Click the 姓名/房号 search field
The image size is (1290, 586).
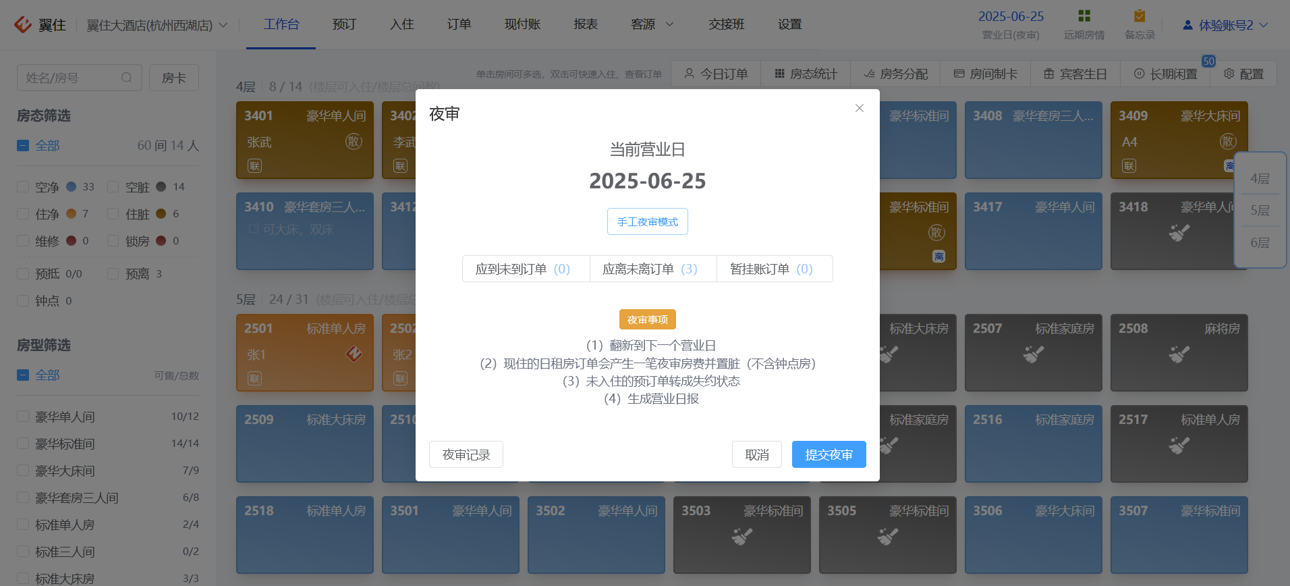point(79,78)
